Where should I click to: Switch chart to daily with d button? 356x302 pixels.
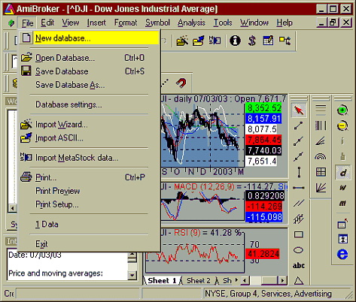pos(342,172)
